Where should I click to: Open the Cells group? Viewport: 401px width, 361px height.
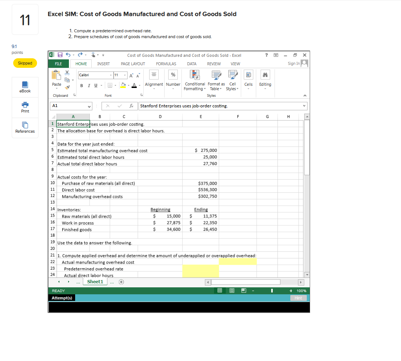[x=248, y=80]
